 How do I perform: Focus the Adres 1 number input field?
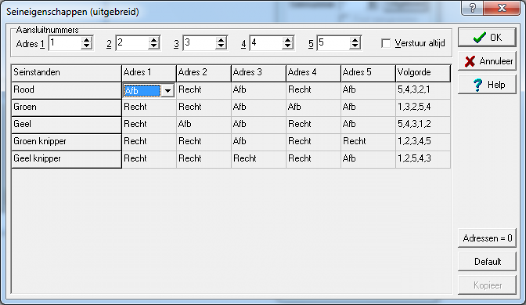pyautogui.click(x=65, y=43)
